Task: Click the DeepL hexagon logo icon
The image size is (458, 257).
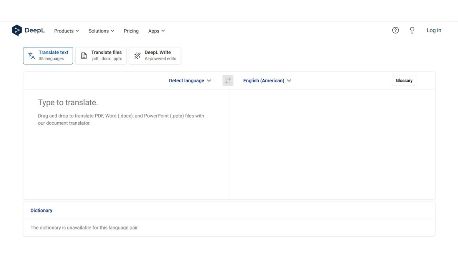Action: click(x=17, y=30)
